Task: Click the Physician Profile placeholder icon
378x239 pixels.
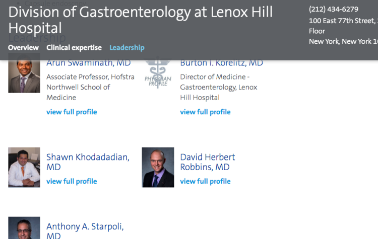Action: click(x=158, y=75)
